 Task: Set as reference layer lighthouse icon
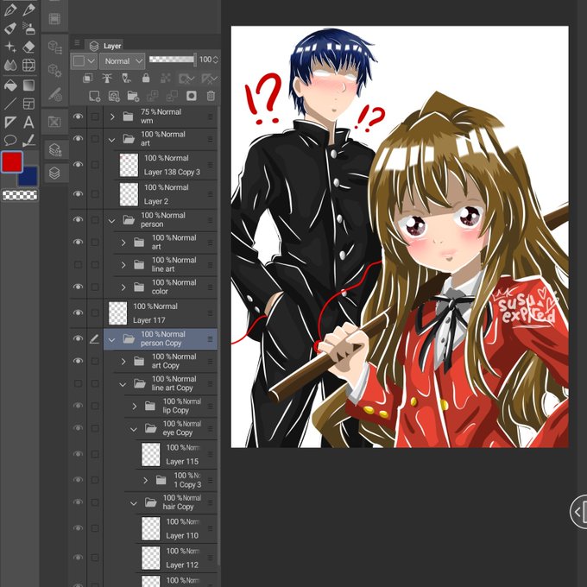pyautogui.click(x=107, y=79)
